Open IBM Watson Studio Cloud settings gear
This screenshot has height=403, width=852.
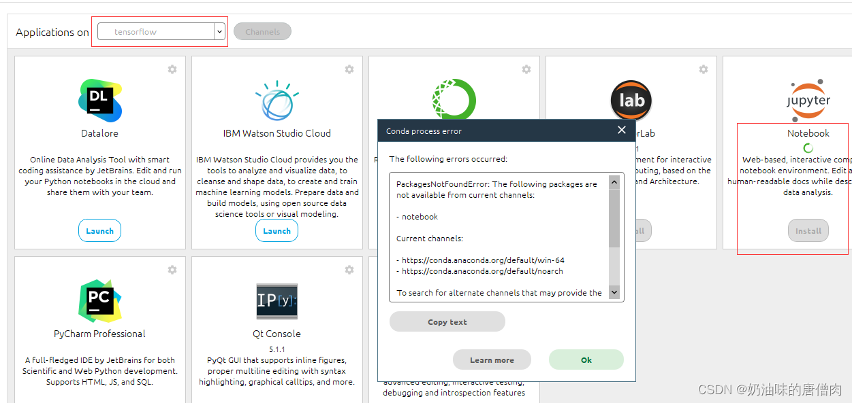[x=349, y=69]
